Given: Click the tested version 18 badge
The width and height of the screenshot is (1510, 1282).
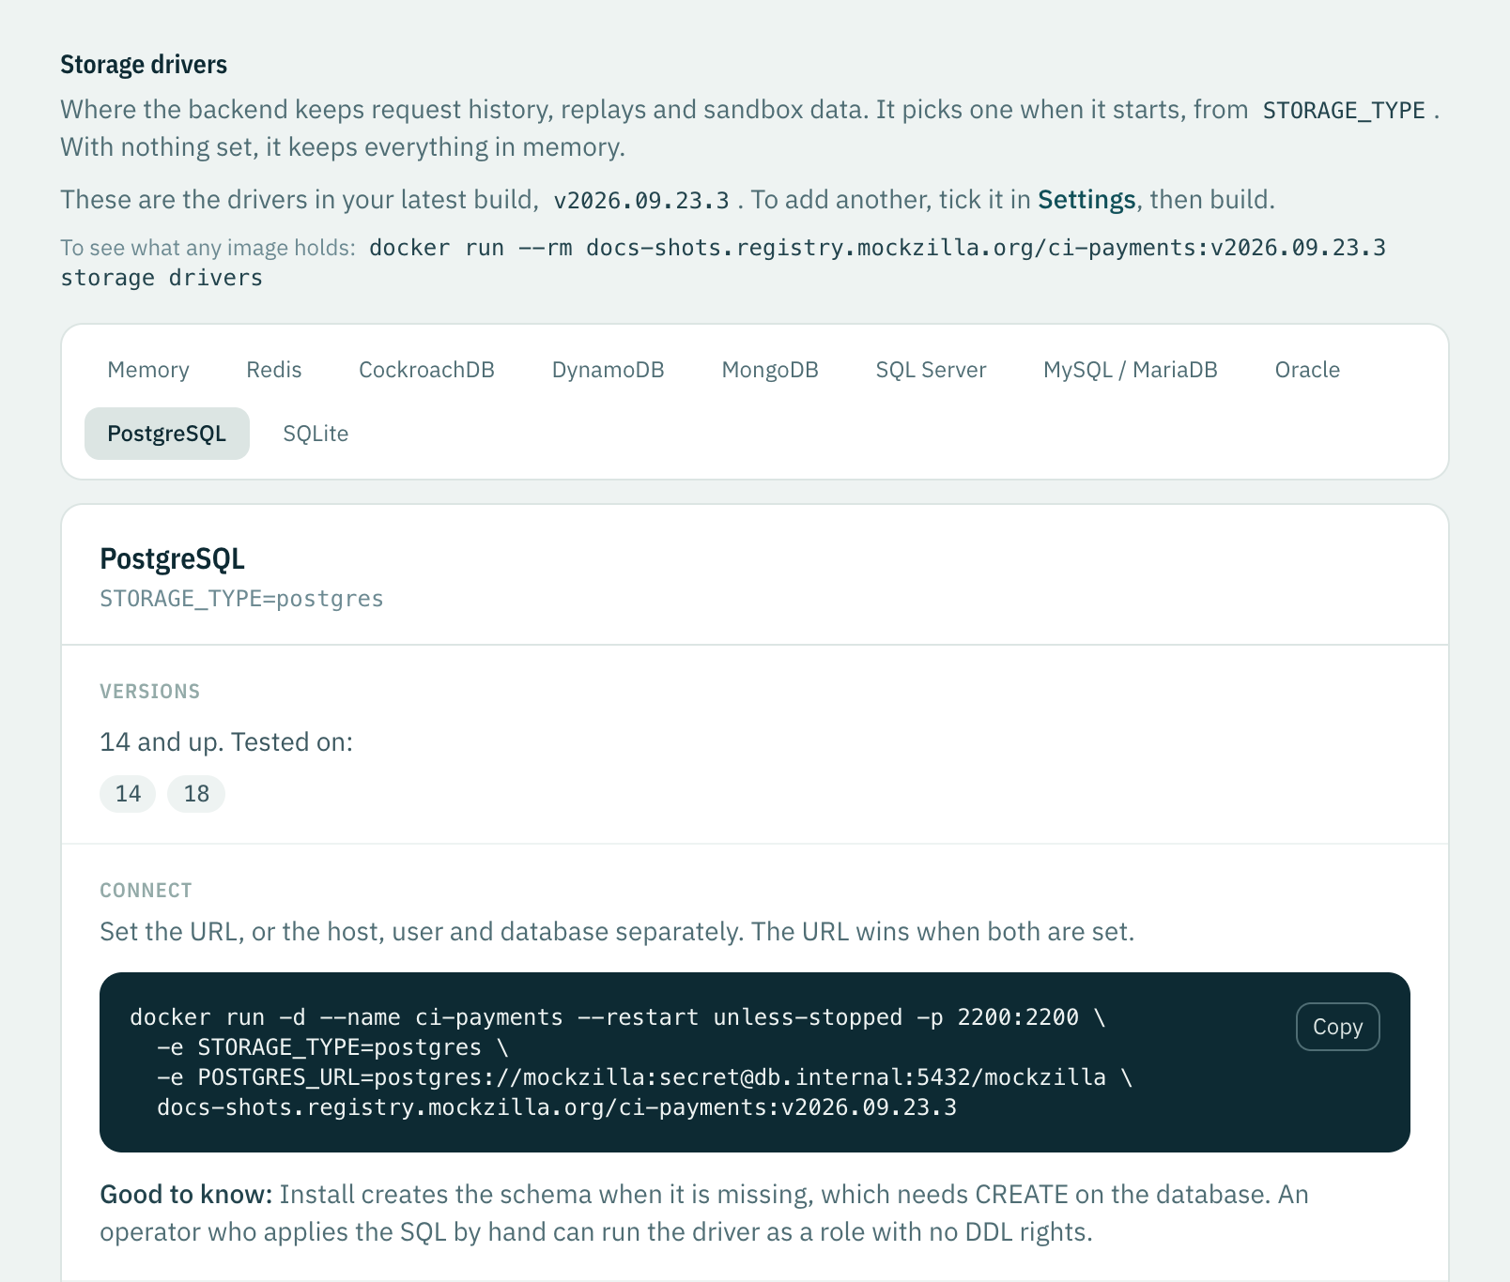Looking at the screenshot, I should [196, 794].
